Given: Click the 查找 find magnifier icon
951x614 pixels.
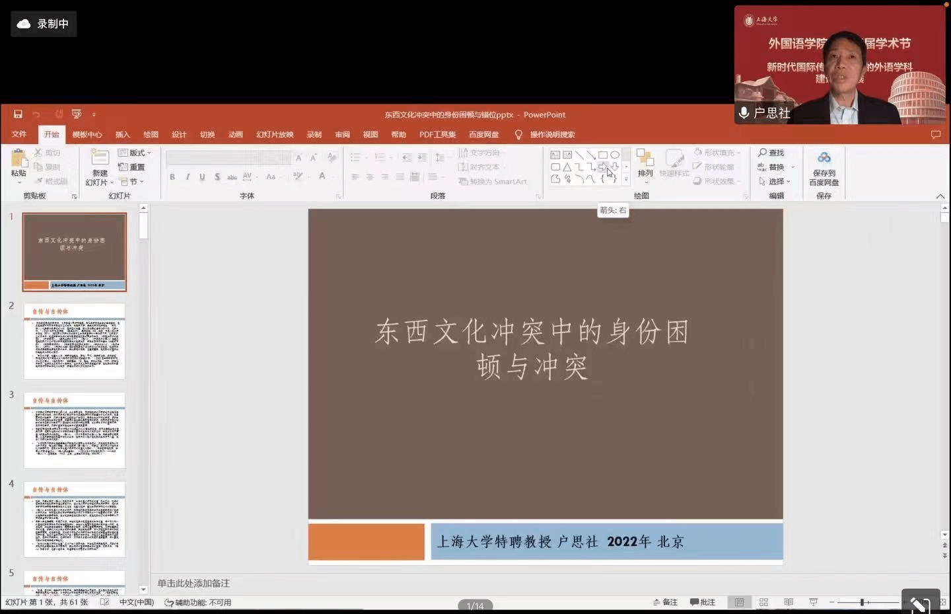Looking at the screenshot, I should pyautogui.click(x=763, y=153).
